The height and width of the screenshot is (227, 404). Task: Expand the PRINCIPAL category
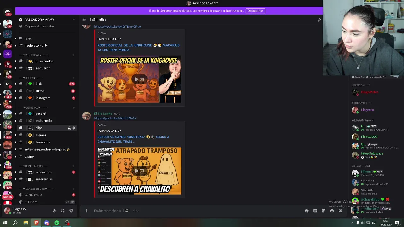[34, 55]
